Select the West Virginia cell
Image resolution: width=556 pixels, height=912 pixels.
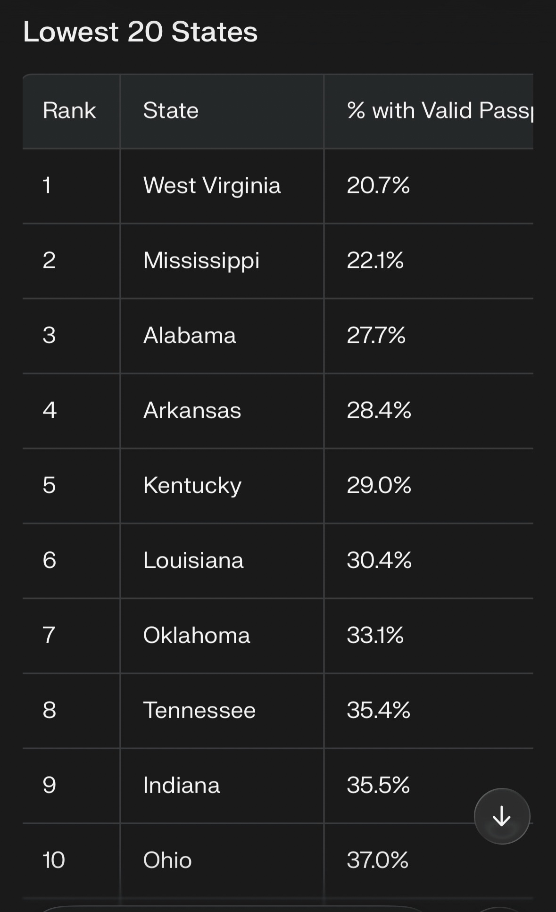212,185
